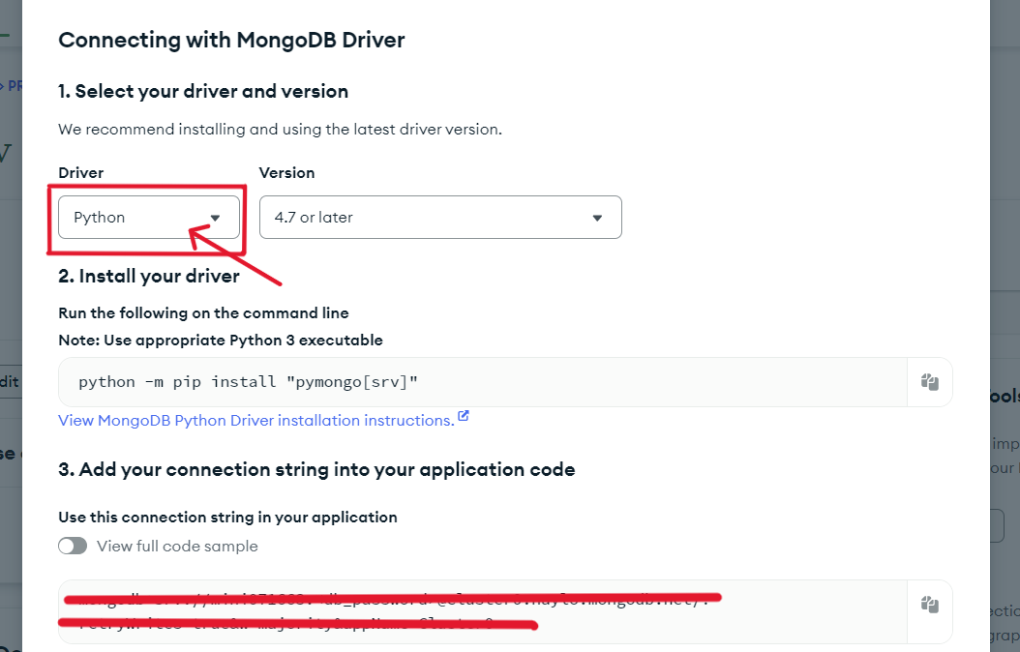Click 'We recommend installing' description text
Image resolution: width=1020 pixels, height=652 pixels.
click(x=281, y=130)
